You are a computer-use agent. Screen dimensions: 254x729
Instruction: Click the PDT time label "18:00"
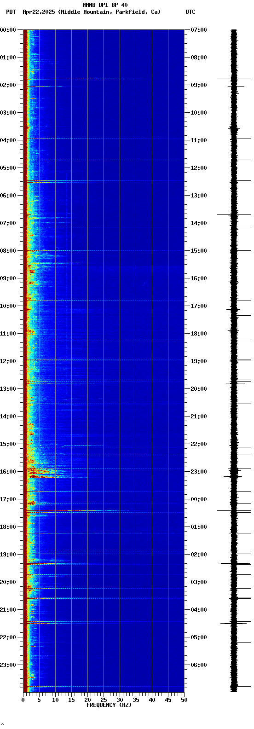click(x=8, y=527)
